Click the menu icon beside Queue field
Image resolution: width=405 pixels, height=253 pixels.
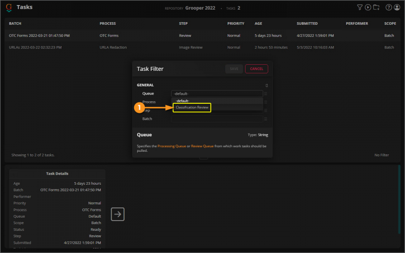click(x=266, y=94)
